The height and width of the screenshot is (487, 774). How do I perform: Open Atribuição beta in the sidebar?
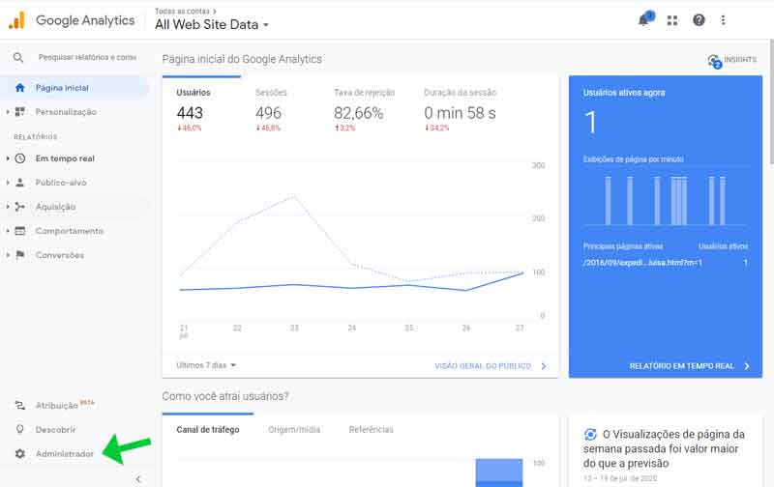click(65, 405)
